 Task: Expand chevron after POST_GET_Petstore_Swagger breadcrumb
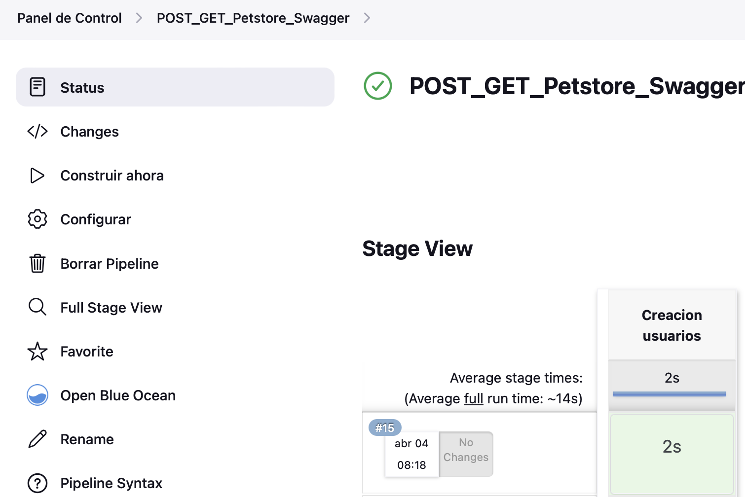click(367, 18)
